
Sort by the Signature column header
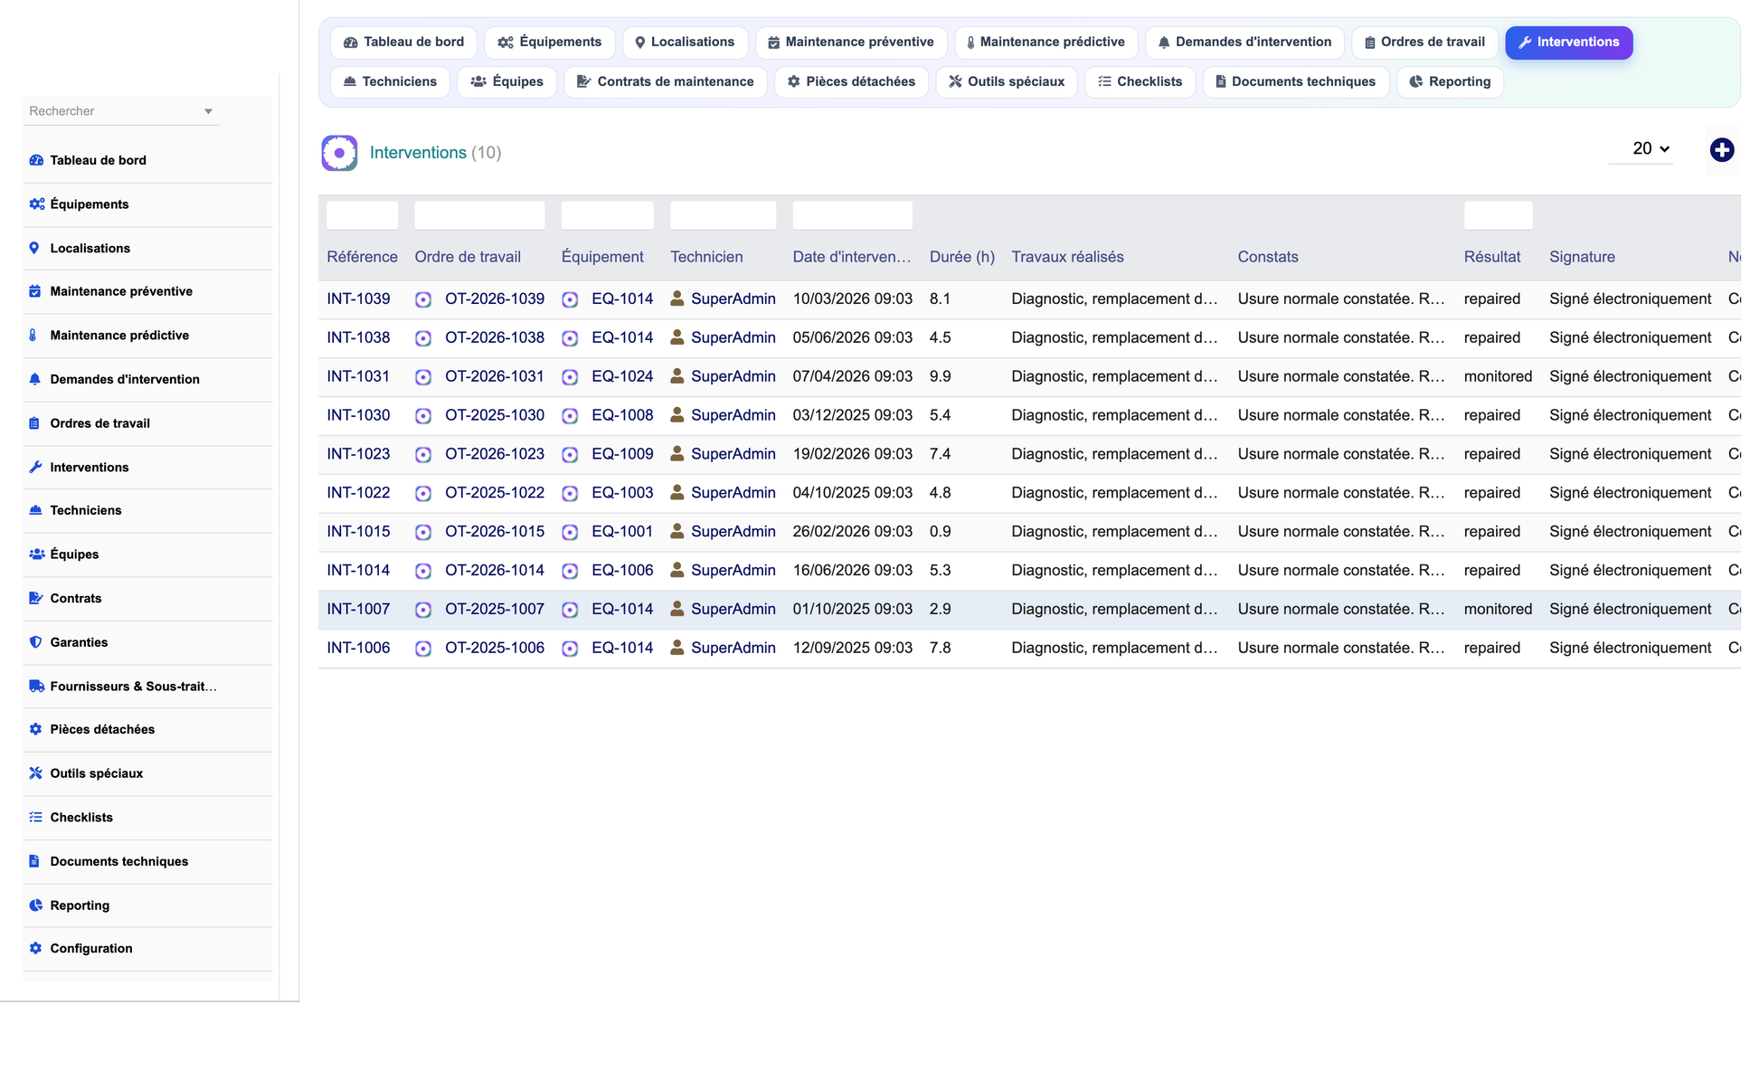point(1582,257)
